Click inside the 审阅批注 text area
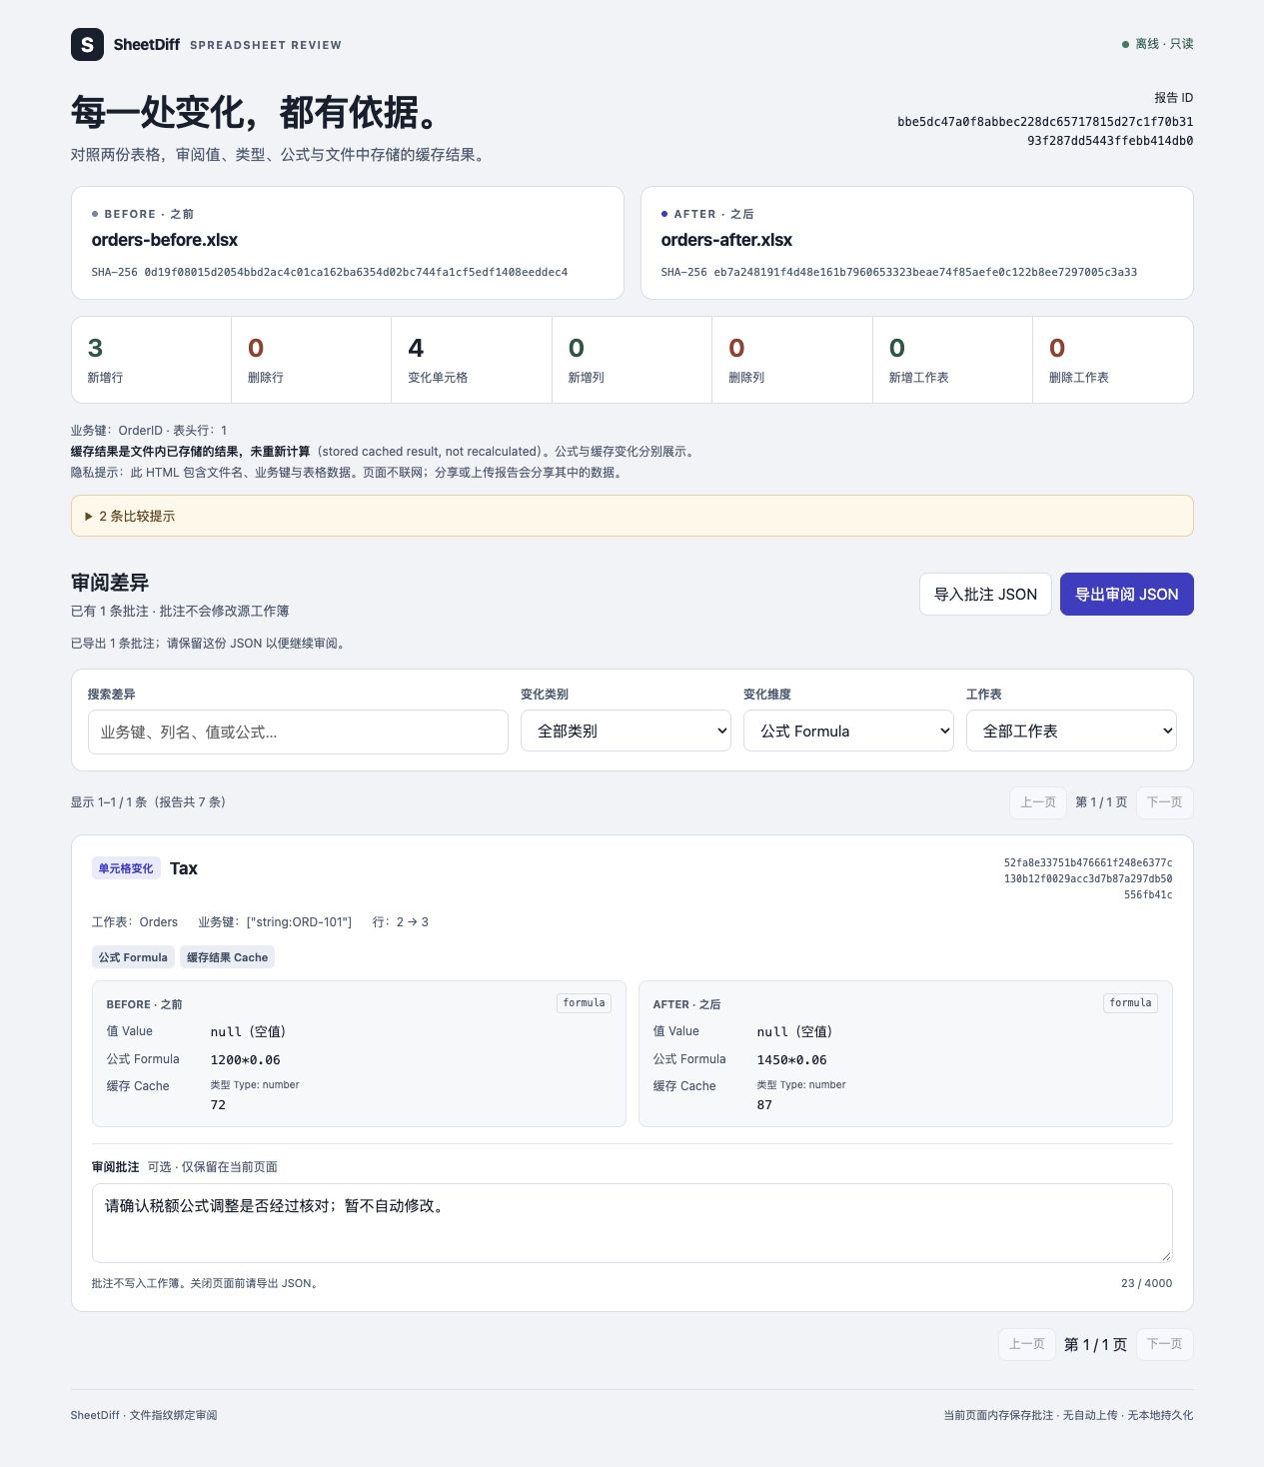This screenshot has width=1264, height=1467. pos(632,1223)
